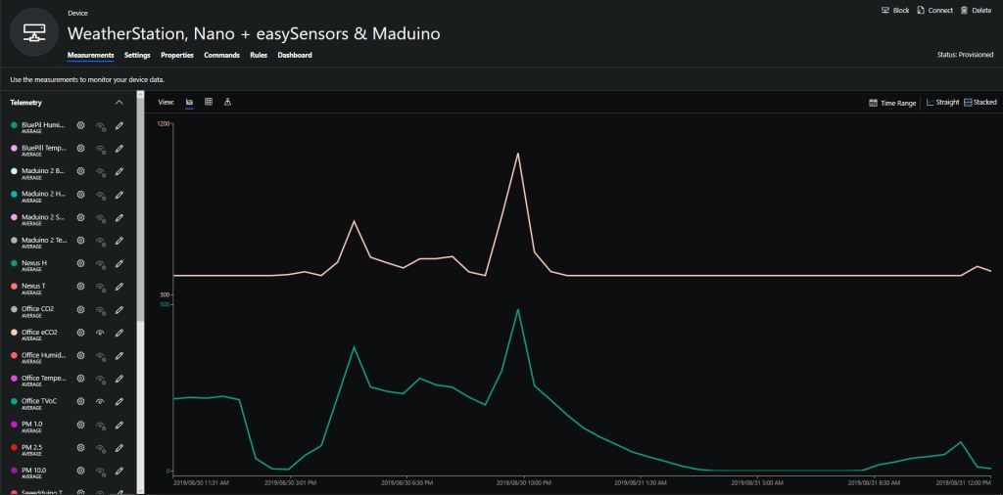Click the Block device button
1003x495 pixels.
(x=895, y=10)
